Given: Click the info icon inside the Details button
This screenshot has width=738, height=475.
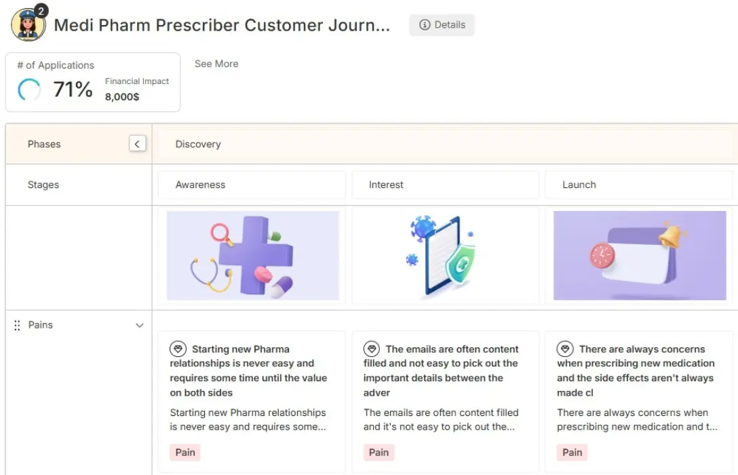Looking at the screenshot, I should (424, 24).
